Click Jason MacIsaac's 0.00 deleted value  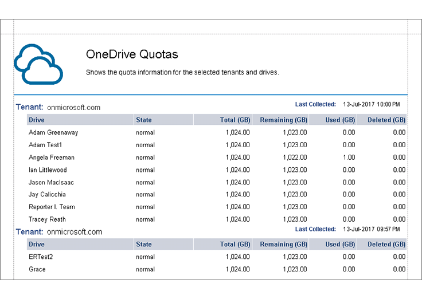coord(399,182)
